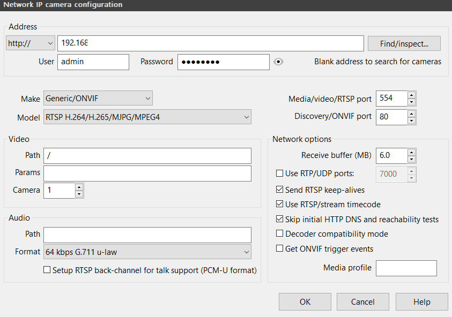Reveal password with the eye icon
Viewport: 452px width, 317px height.
pos(278,62)
